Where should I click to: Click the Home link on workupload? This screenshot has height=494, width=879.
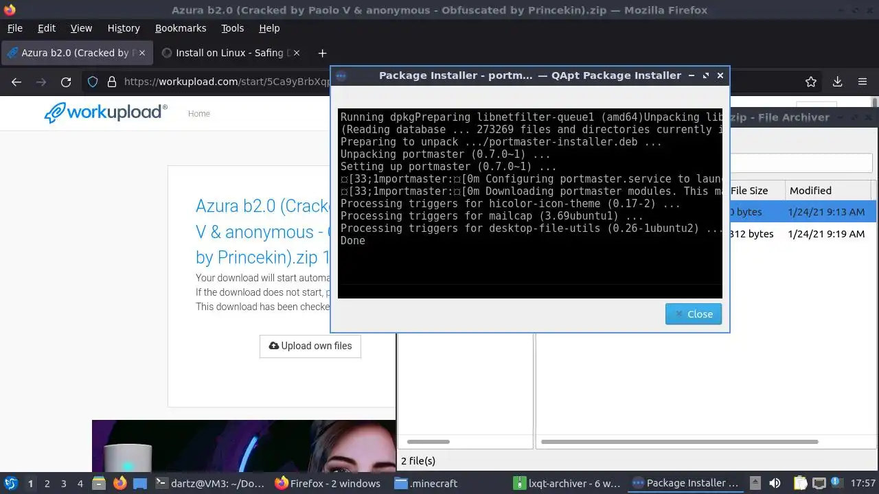[x=199, y=113]
